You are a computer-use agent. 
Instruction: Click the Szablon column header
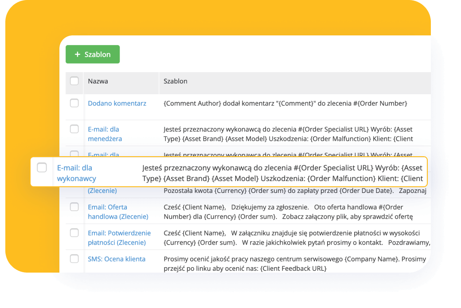(x=175, y=81)
